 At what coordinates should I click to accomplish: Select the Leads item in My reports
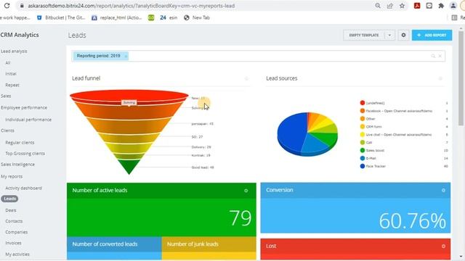pos(9,199)
